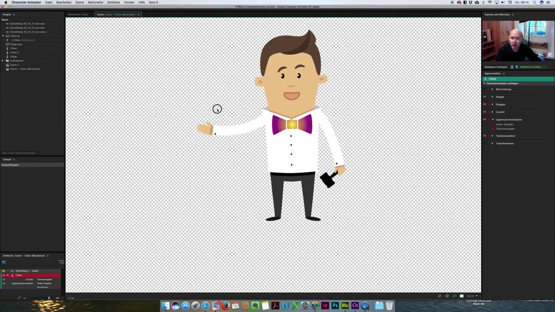Toggle eye for Lippensynchronisation behavior
This screenshot has height=312, width=555.
485,120
